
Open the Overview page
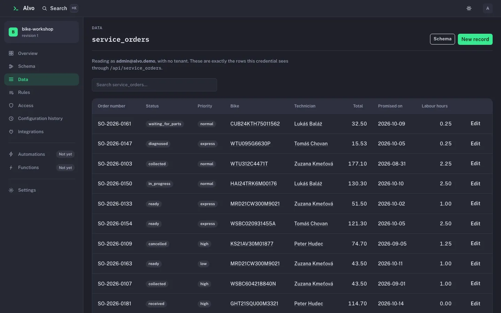[x=41, y=53]
